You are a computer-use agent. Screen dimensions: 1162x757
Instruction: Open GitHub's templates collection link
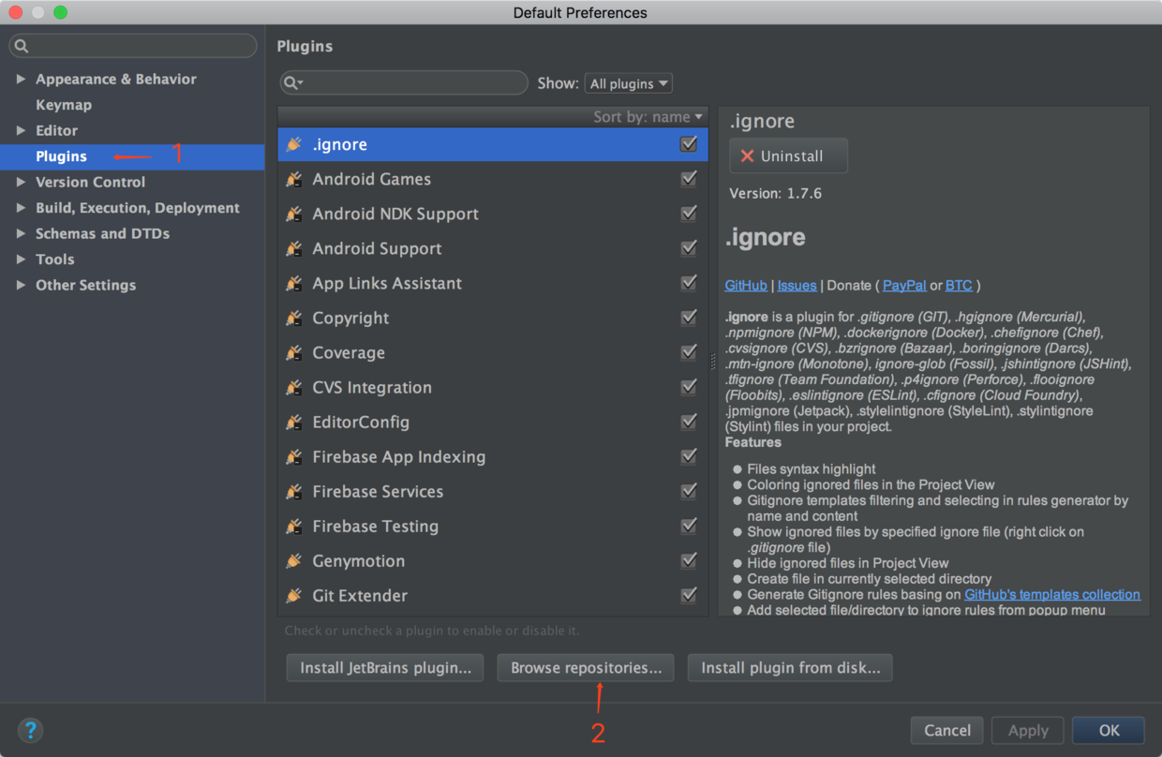pos(1052,594)
